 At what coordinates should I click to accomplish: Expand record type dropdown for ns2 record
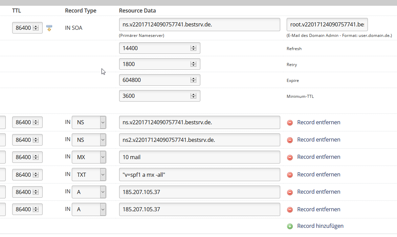[103, 140]
